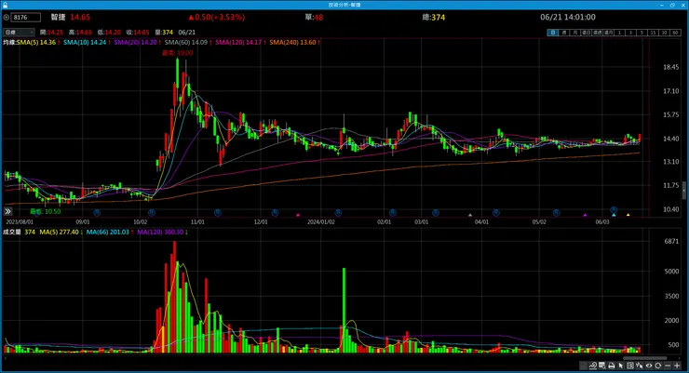The width and height of the screenshot is (689, 373).
Task: Switch to the 30-minute timeframe
Action: 664,33
